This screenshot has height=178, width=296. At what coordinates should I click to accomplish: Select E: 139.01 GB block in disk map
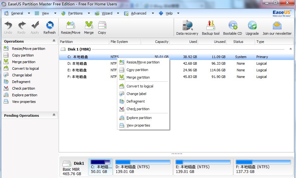tap(203, 167)
